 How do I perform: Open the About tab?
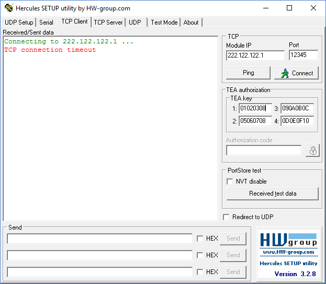[191, 22]
